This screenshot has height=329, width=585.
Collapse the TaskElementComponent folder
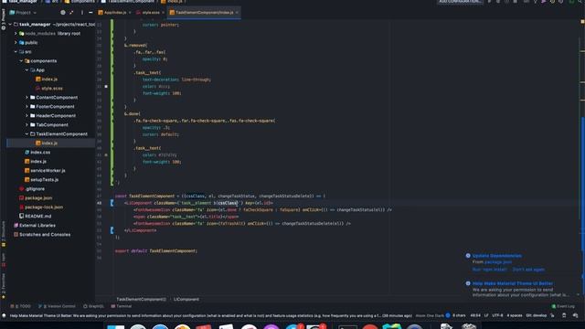point(27,134)
